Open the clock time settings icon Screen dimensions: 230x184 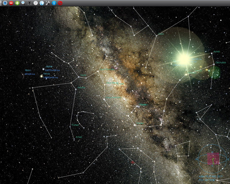pos(36,3)
